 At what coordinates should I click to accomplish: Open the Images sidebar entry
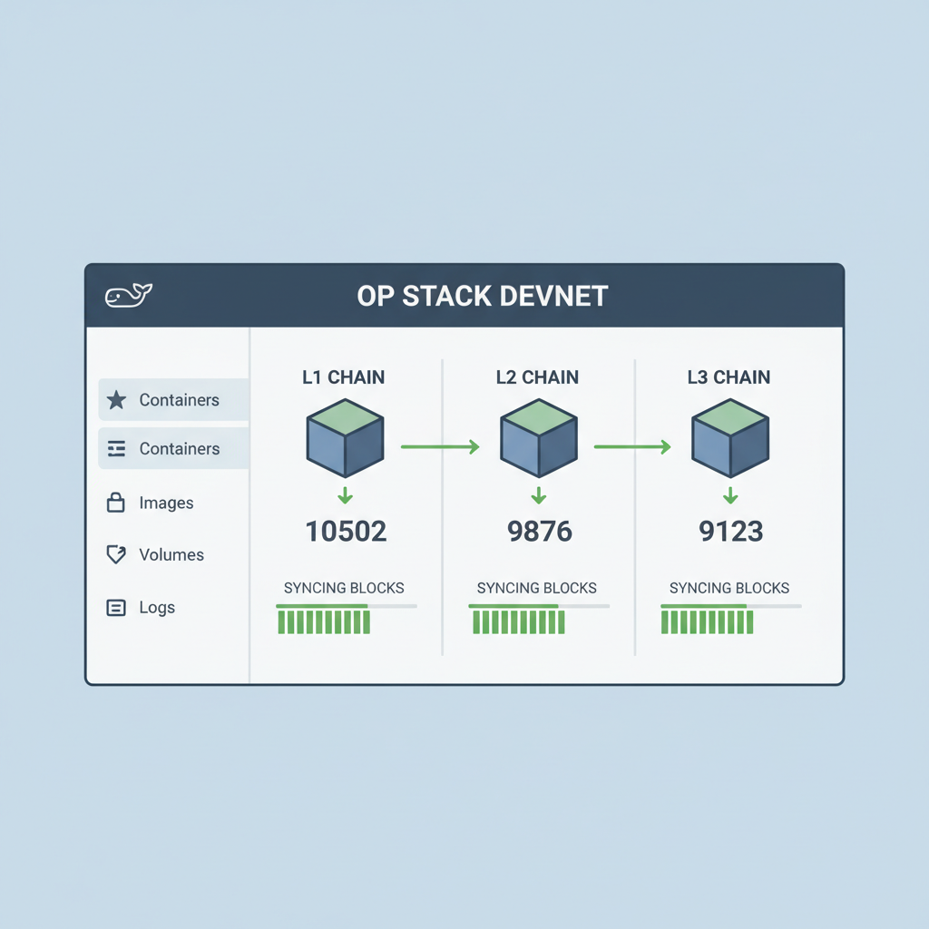167,503
